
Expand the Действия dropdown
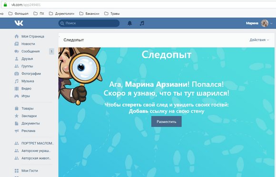[x=259, y=40]
